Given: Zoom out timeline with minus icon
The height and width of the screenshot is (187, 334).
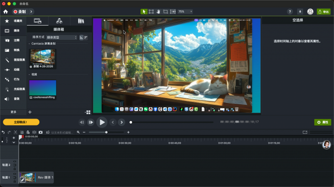Looking at the screenshot, I should [84, 132].
